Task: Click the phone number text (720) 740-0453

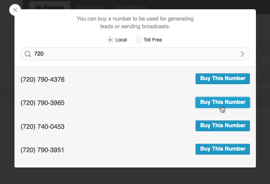Action: click(43, 127)
